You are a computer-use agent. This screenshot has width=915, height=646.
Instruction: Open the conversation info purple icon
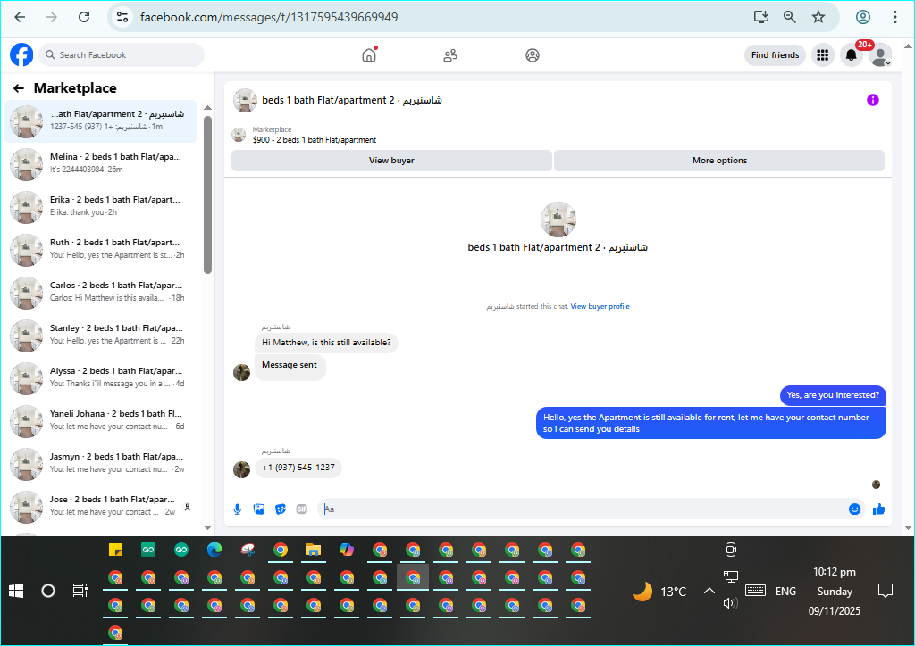click(872, 100)
